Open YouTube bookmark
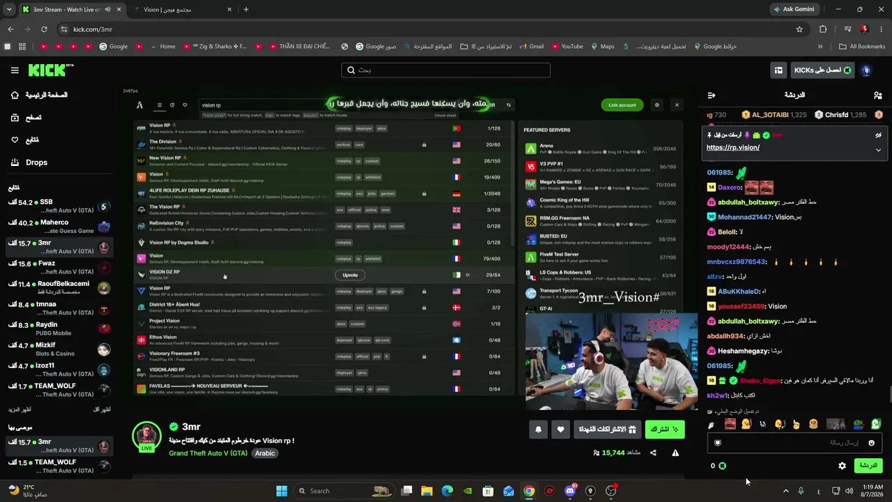 [x=567, y=47]
